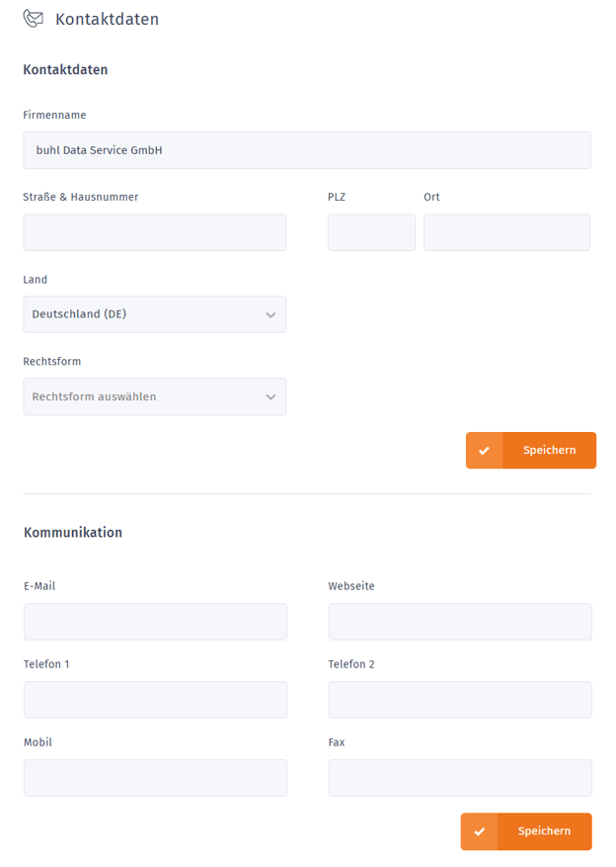Select the Ort text field
The image size is (616, 867).
[x=506, y=232]
